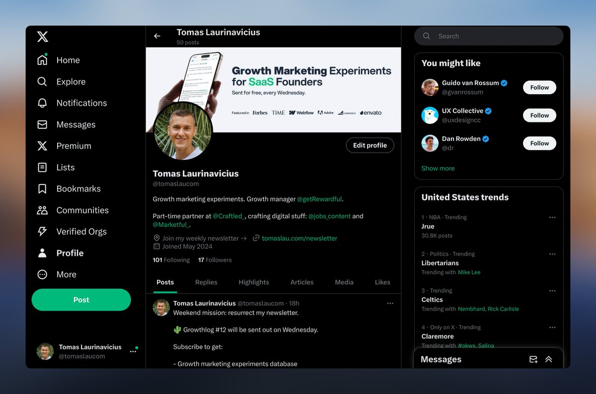596x394 pixels.
Task: View the 17 Followers list
Action: [x=215, y=260]
